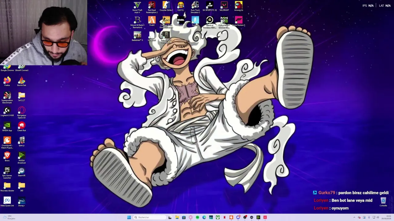Open NVIDIA Broadcast from the taskbar
Screen dimensions: 394x221
tap(258, 217)
